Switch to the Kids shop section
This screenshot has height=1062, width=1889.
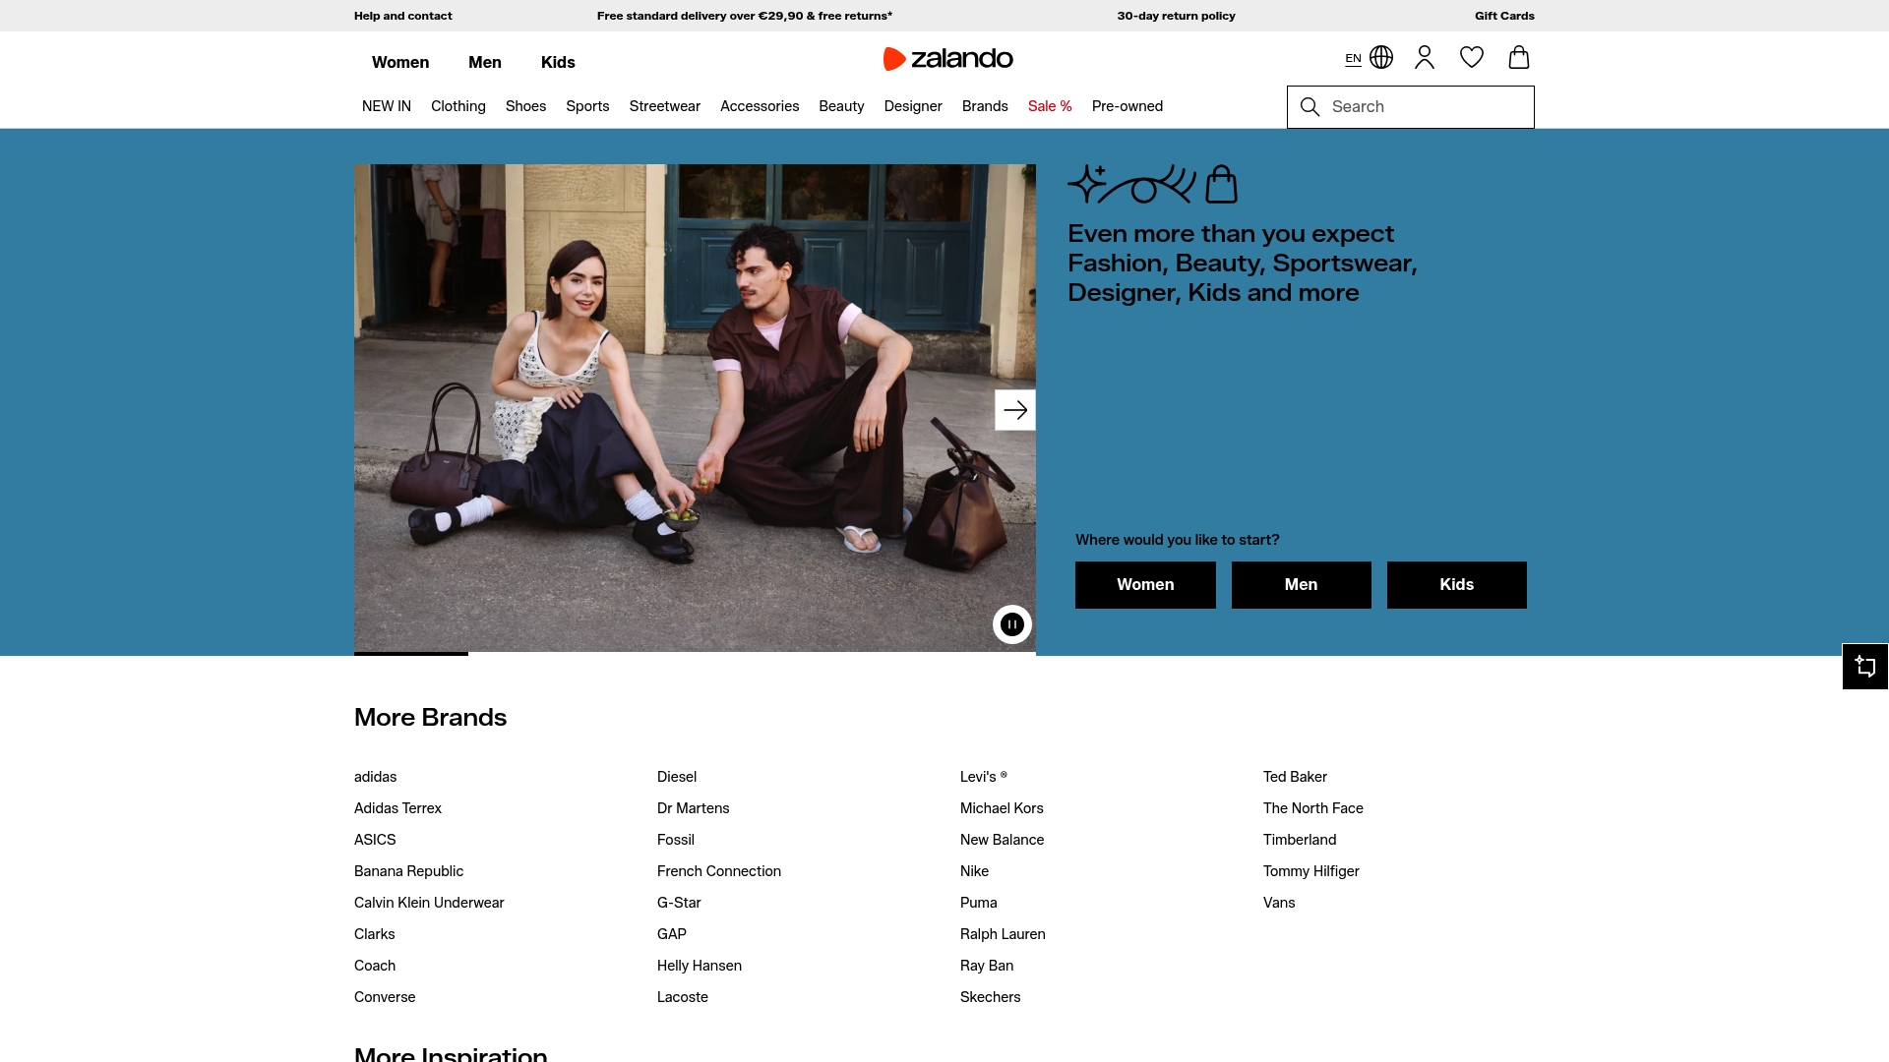(557, 62)
